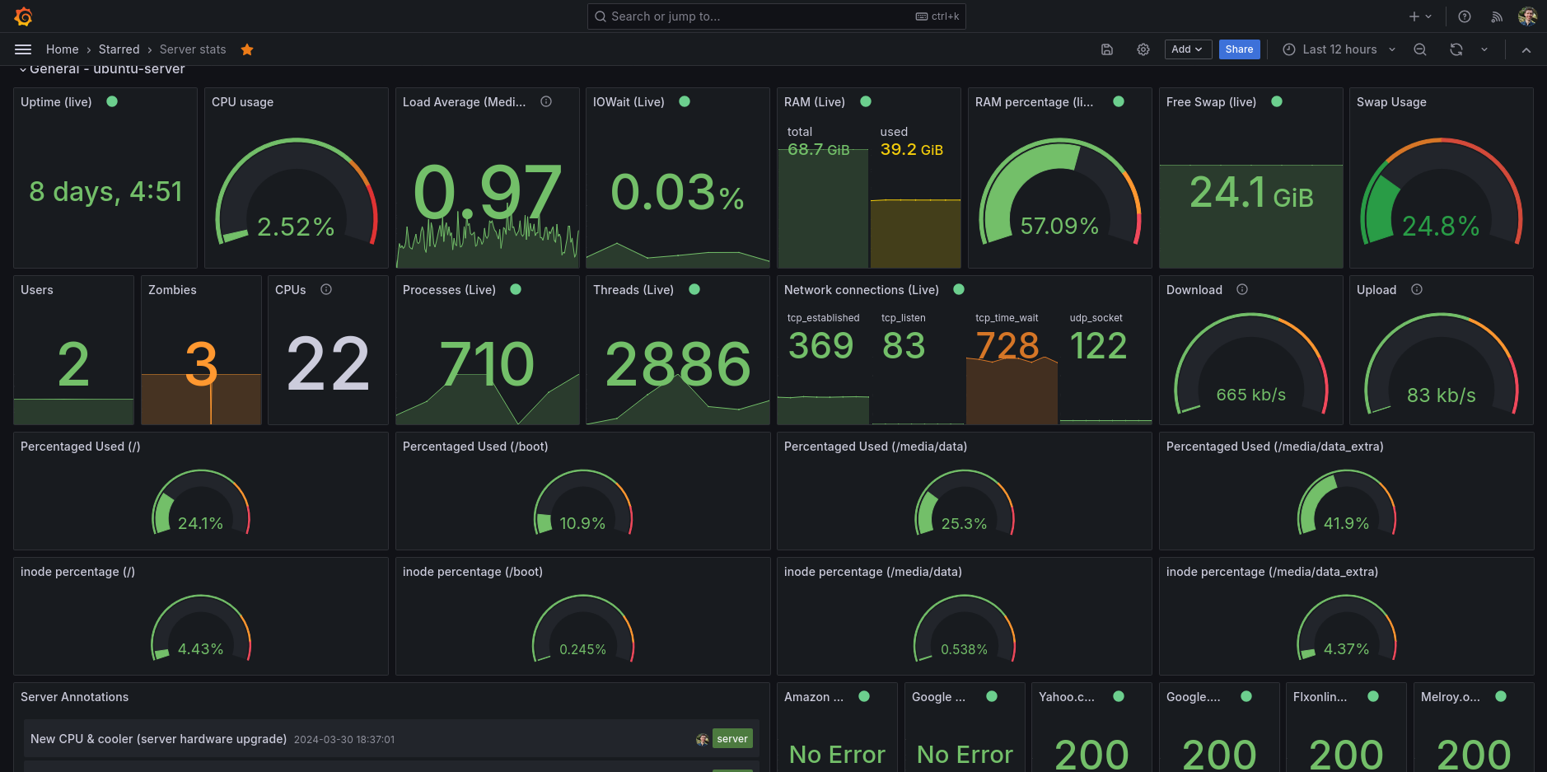Zoom out the time range
Screen dimensions: 1547x772
(1420, 49)
